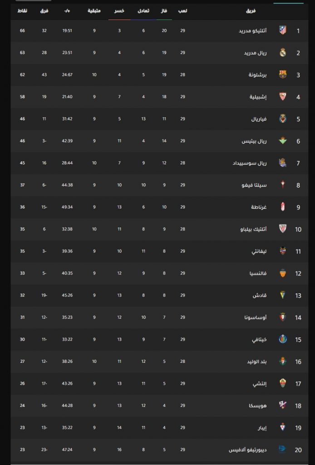Open team link أتلتيكو مدريد

253,31
